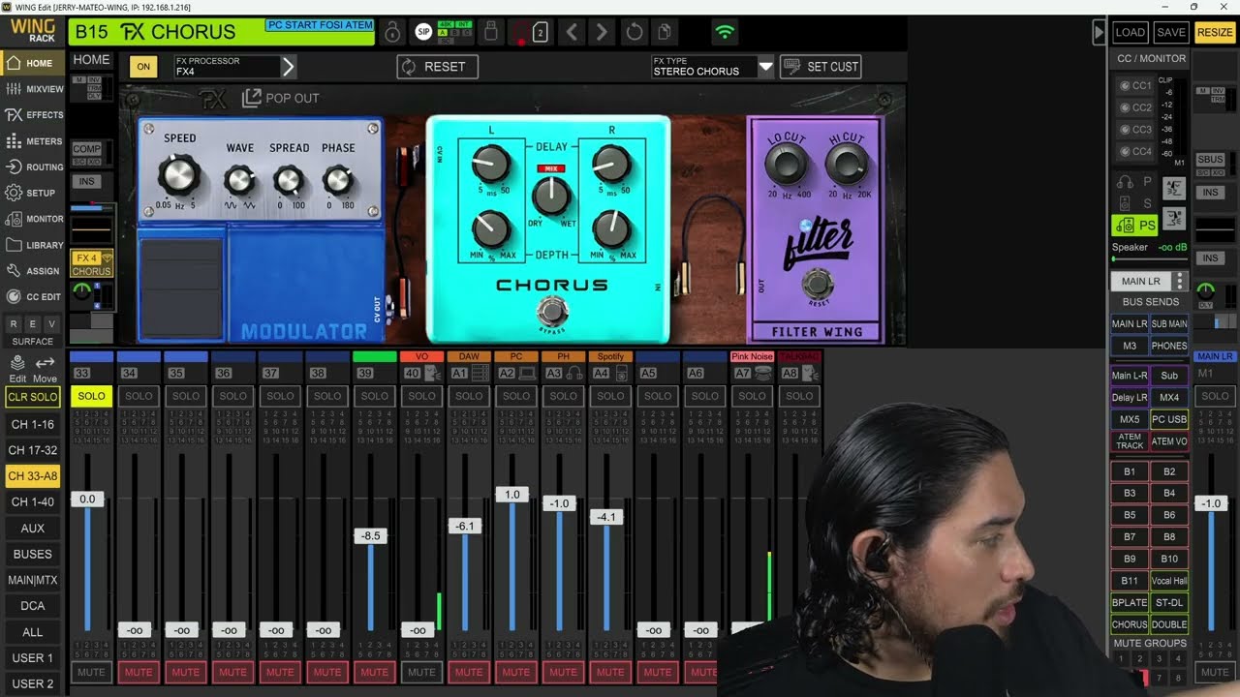
Task: Mute channel 34
Action: pos(139,672)
